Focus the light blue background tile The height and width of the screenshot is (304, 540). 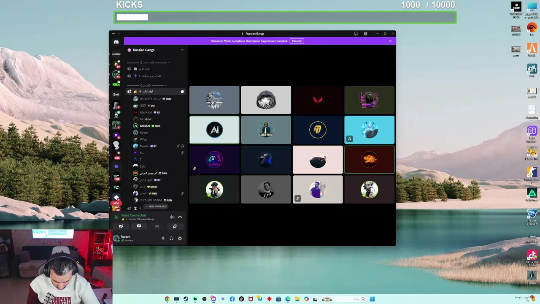[x=370, y=130]
